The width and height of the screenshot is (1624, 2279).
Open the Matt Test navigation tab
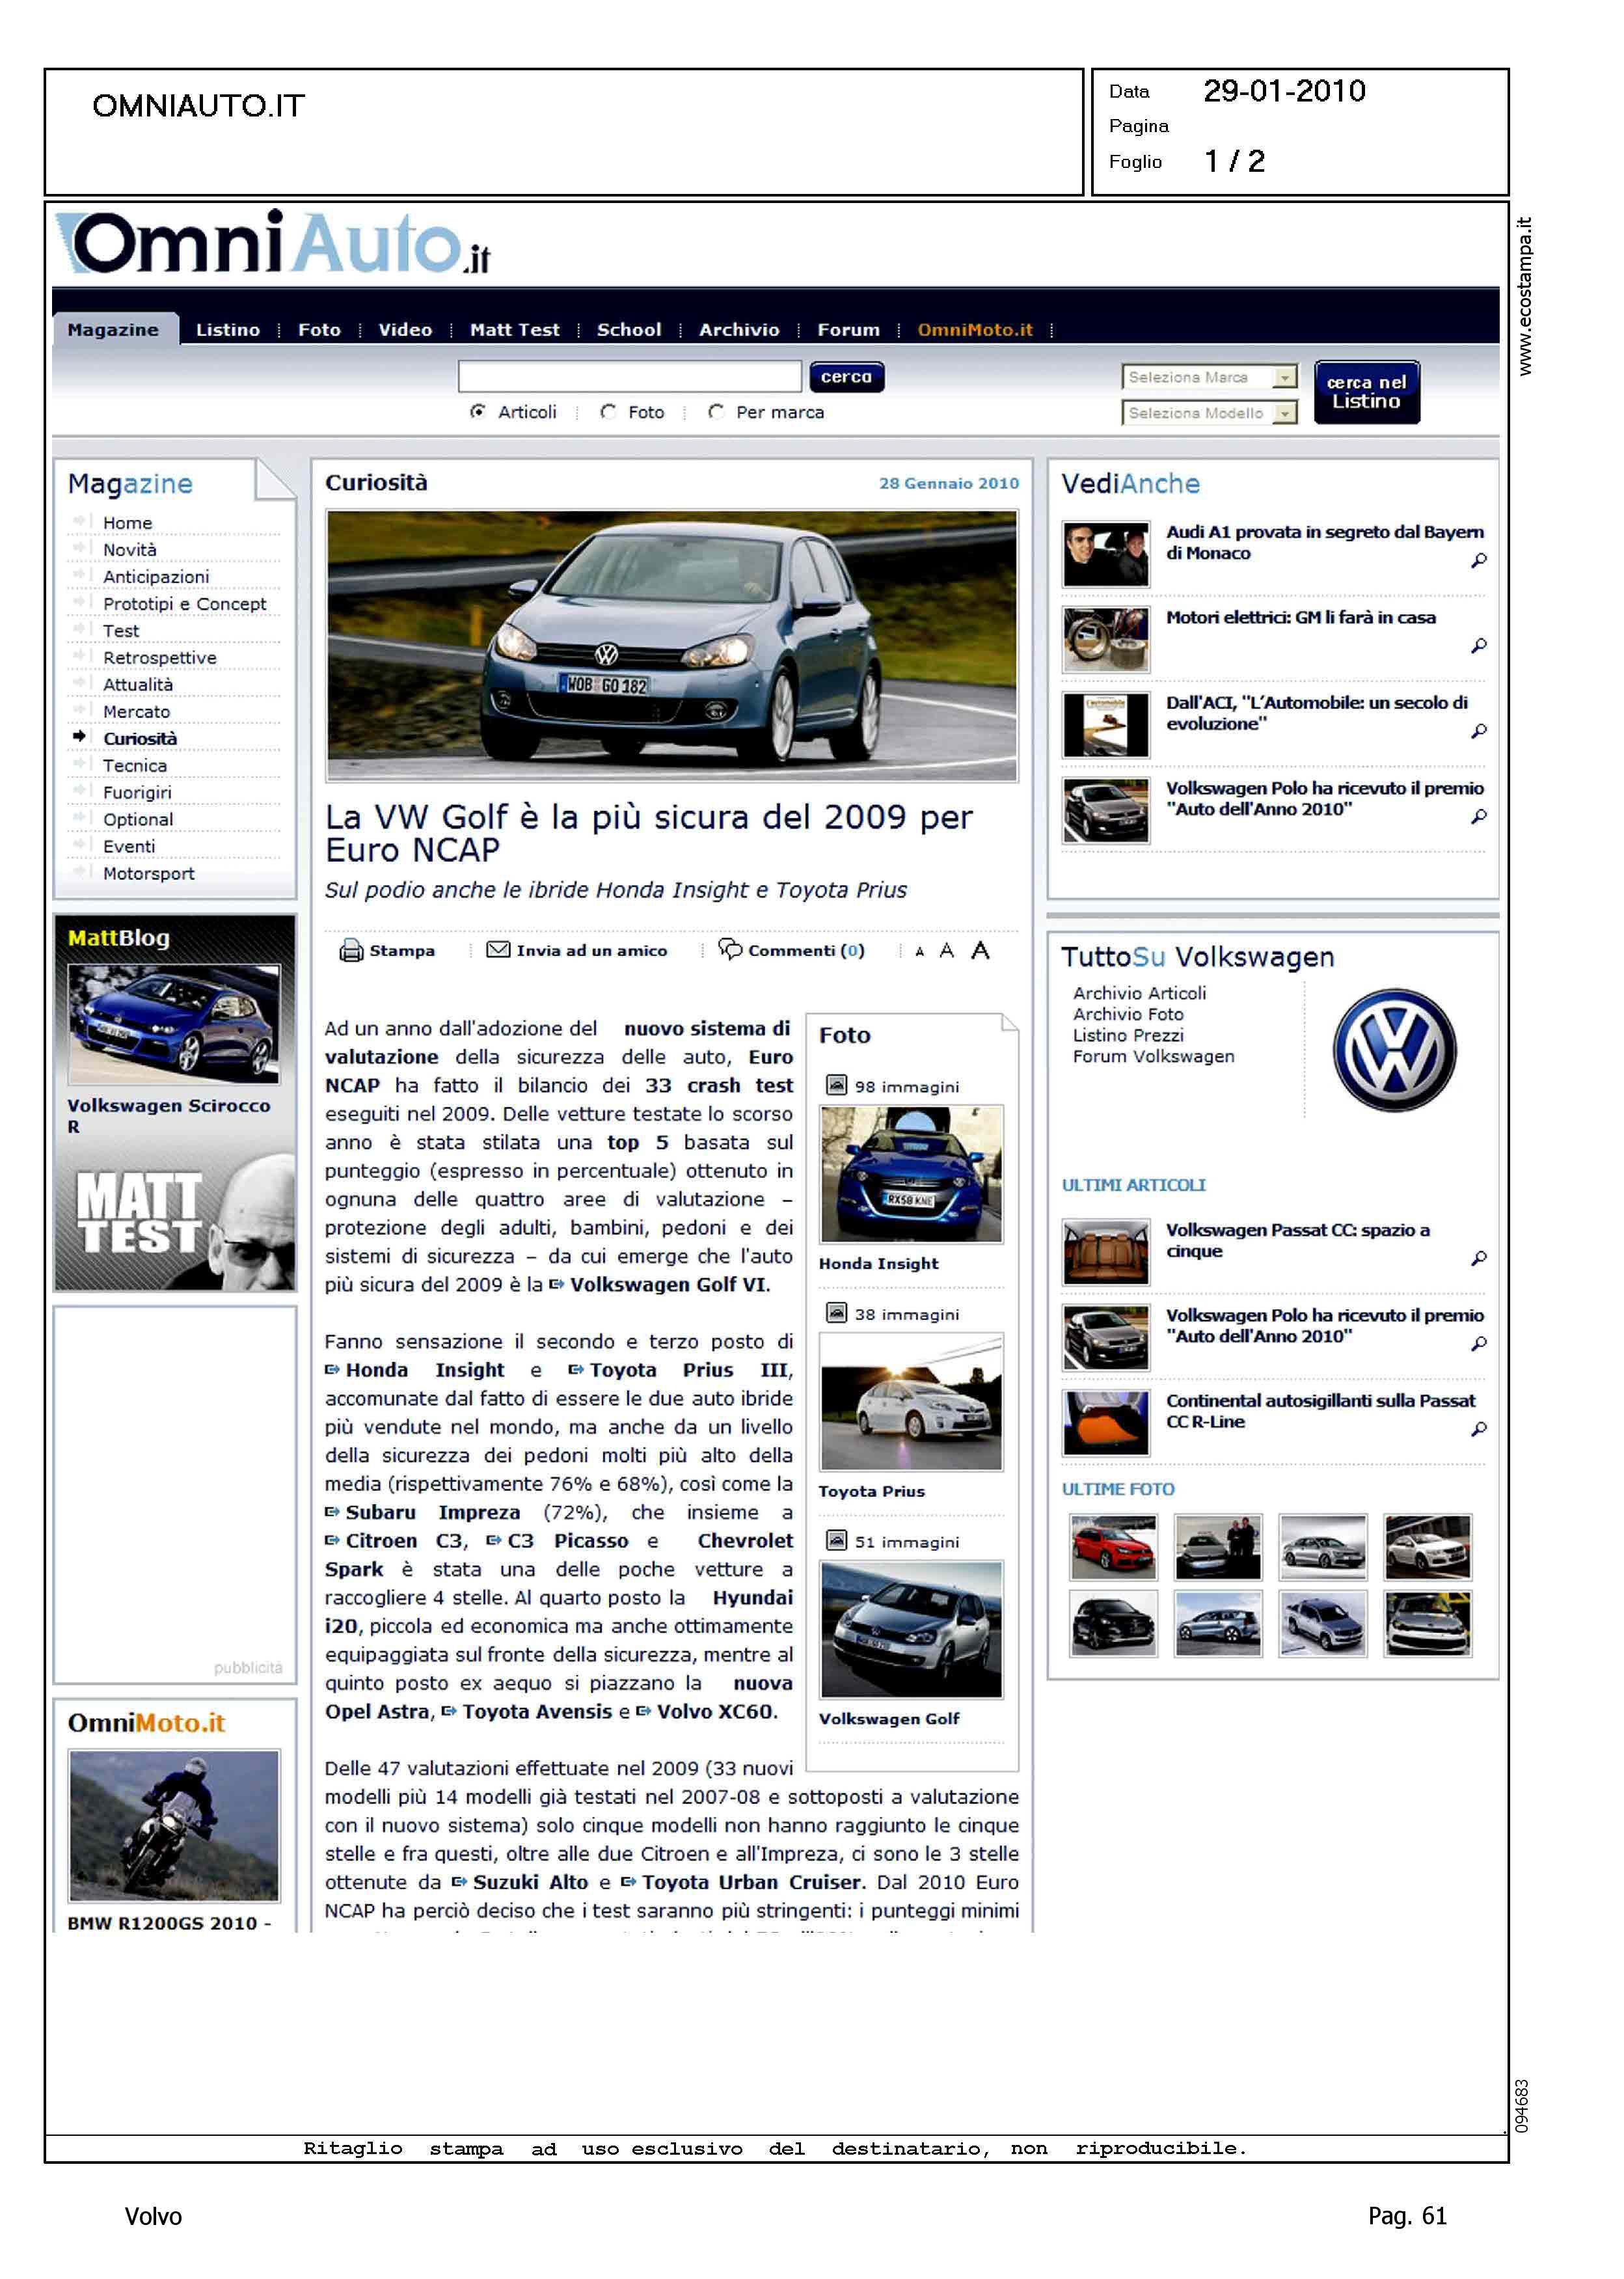point(514,330)
